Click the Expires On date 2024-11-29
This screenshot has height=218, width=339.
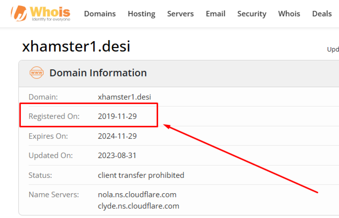click(117, 136)
